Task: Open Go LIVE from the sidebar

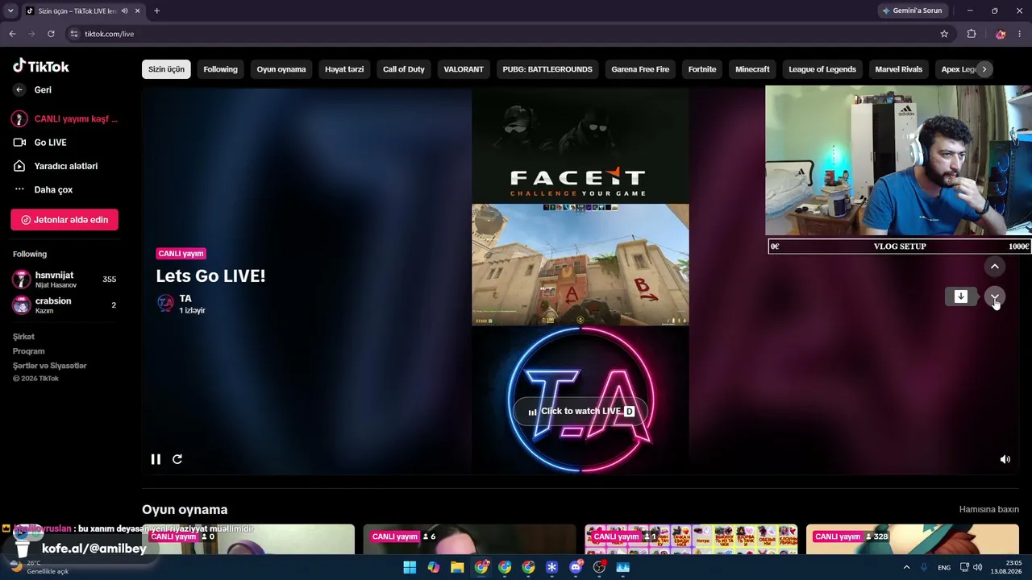Action: pos(50,143)
